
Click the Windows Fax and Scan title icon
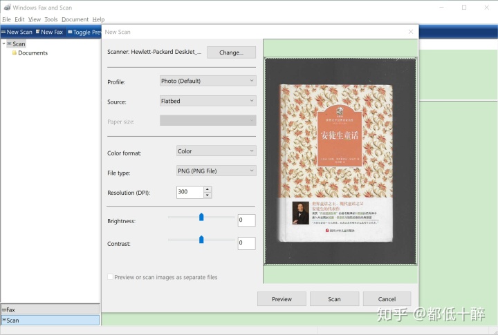click(8, 8)
